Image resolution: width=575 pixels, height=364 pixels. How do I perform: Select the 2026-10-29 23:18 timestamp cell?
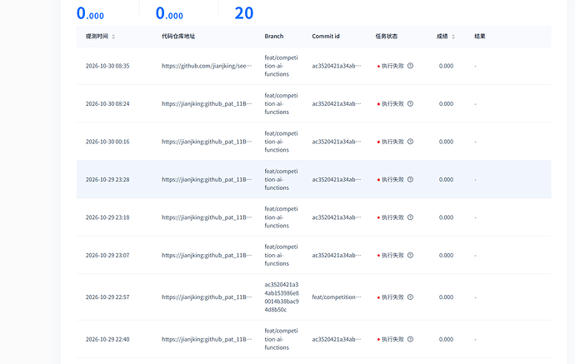tap(107, 217)
